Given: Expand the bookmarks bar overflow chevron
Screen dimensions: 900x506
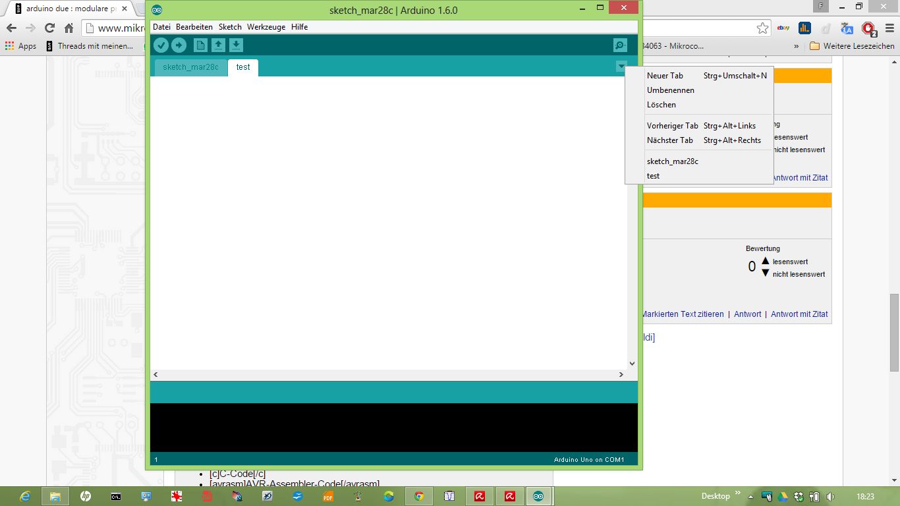Looking at the screenshot, I should (797, 46).
